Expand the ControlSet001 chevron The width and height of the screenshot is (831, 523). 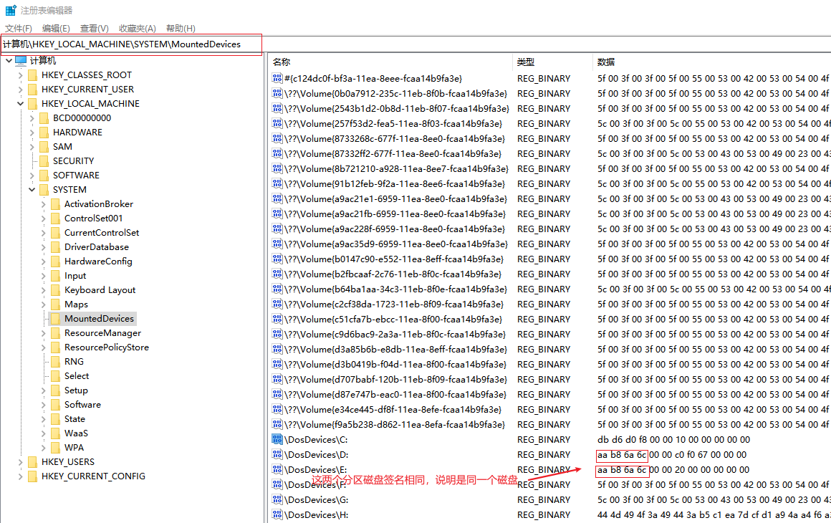tap(42, 218)
